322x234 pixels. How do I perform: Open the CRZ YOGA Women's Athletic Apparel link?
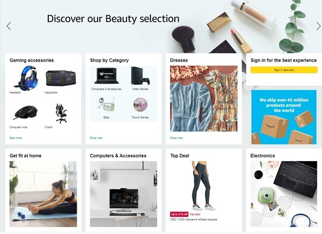(x=194, y=220)
